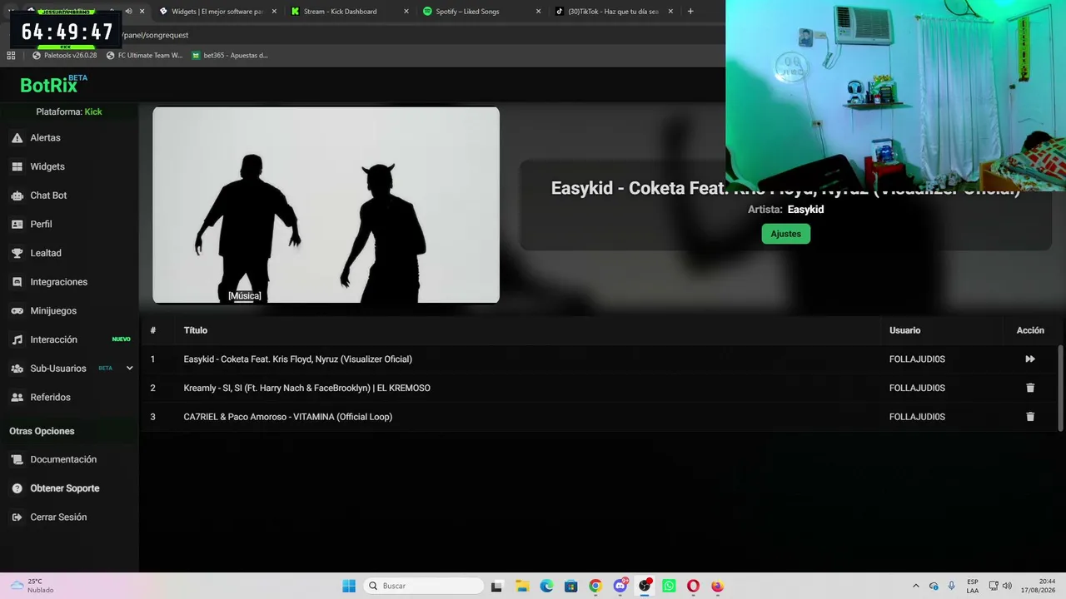This screenshot has height=599, width=1066.
Task: Expand the Sub-Usuarios submenu chevron
Action: click(129, 369)
